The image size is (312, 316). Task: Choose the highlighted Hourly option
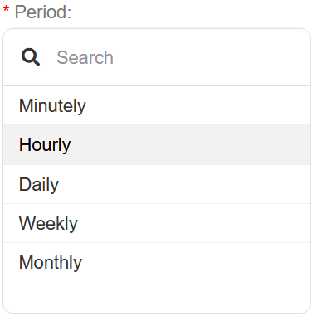click(x=157, y=144)
